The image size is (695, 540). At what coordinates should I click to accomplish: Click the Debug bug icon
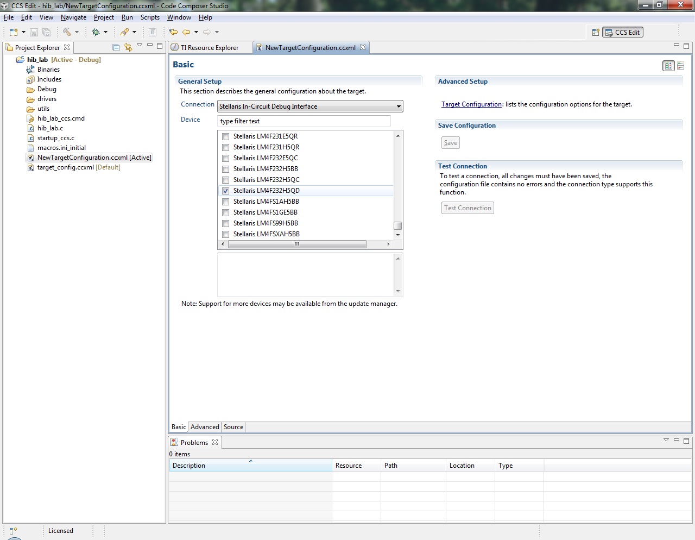pos(96,32)
